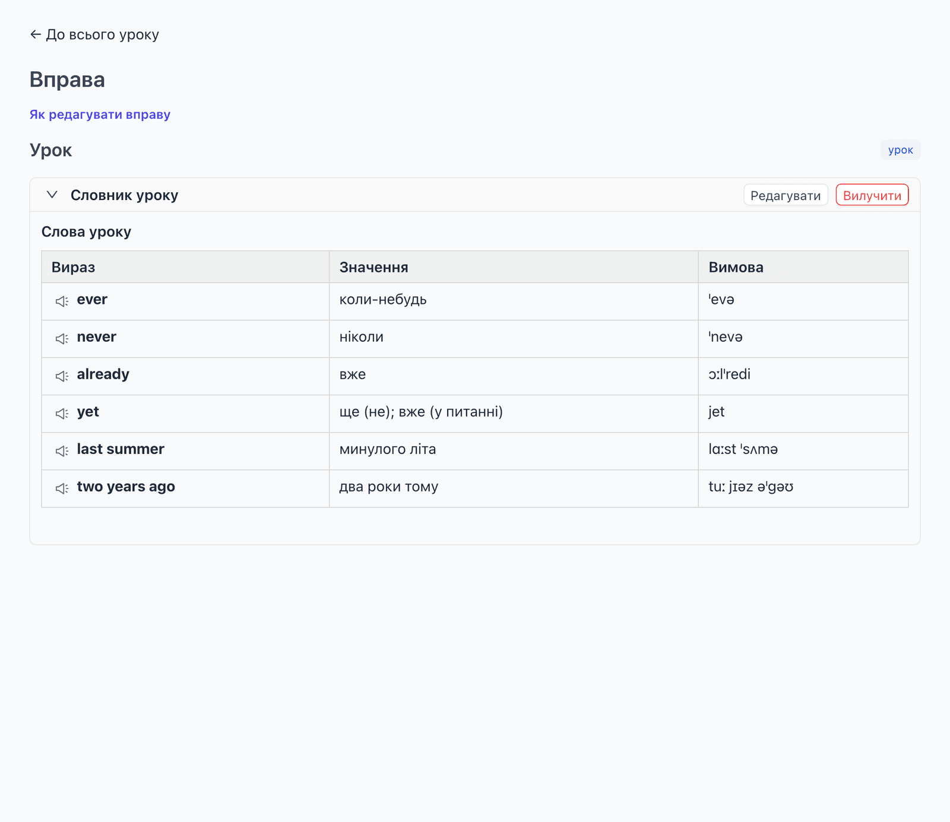This screenshot has width=950, height=822.
Task: Click the red "Вилучити" button
Action: point(872,195)
